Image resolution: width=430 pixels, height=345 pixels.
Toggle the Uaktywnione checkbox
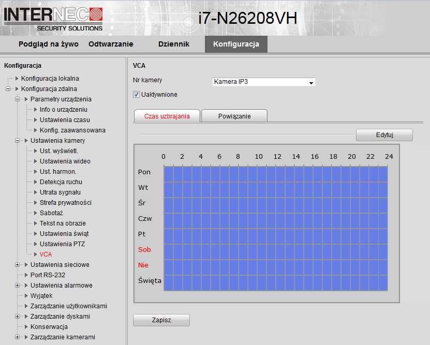pos(136,95)
